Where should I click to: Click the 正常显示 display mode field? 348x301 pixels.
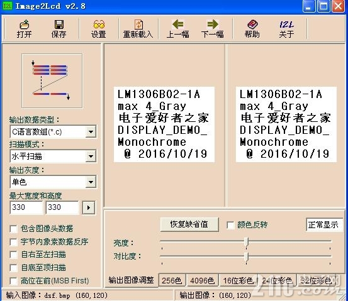324,225
